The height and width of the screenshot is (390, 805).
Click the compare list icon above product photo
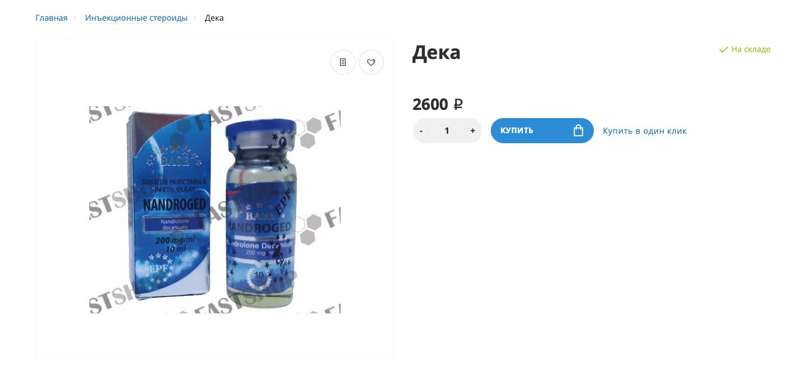pyautogui.click(x=343, y=62)
